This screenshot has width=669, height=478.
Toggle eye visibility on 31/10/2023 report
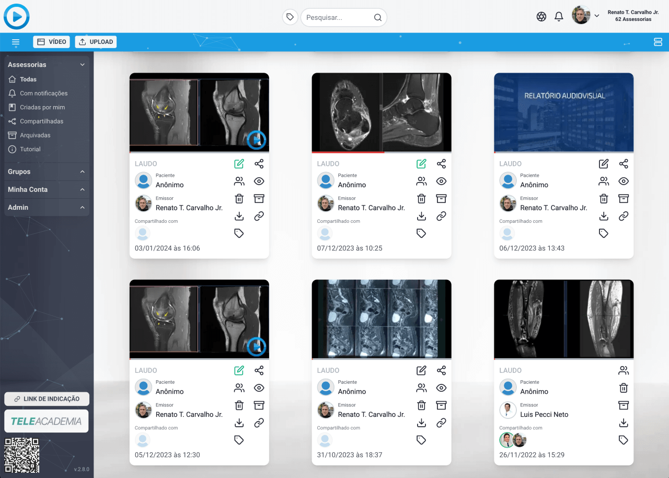point(441,388)
